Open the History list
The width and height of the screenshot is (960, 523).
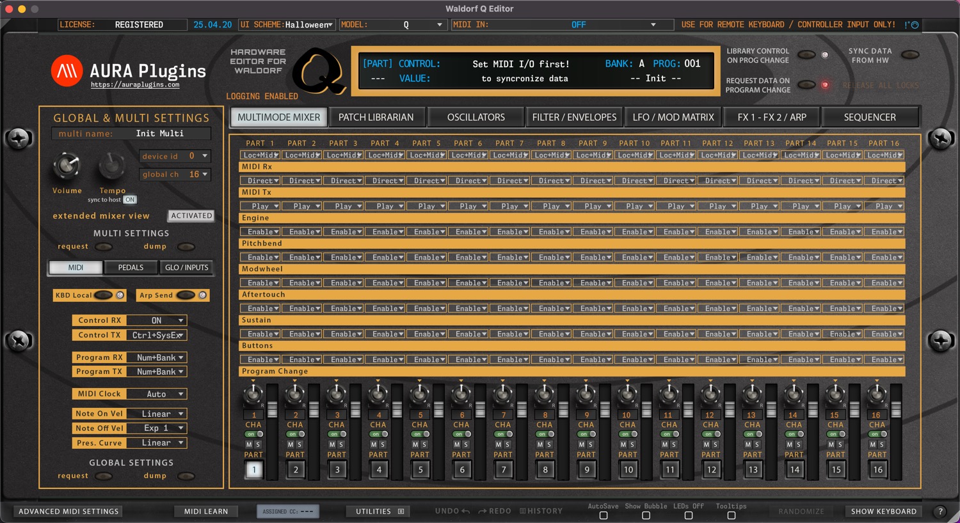click(541, 511)
